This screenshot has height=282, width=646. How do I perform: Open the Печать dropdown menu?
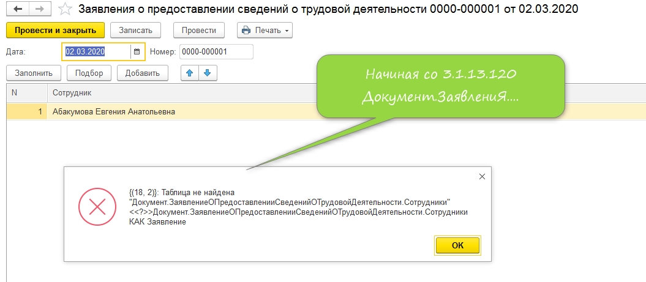coord(265,30)
